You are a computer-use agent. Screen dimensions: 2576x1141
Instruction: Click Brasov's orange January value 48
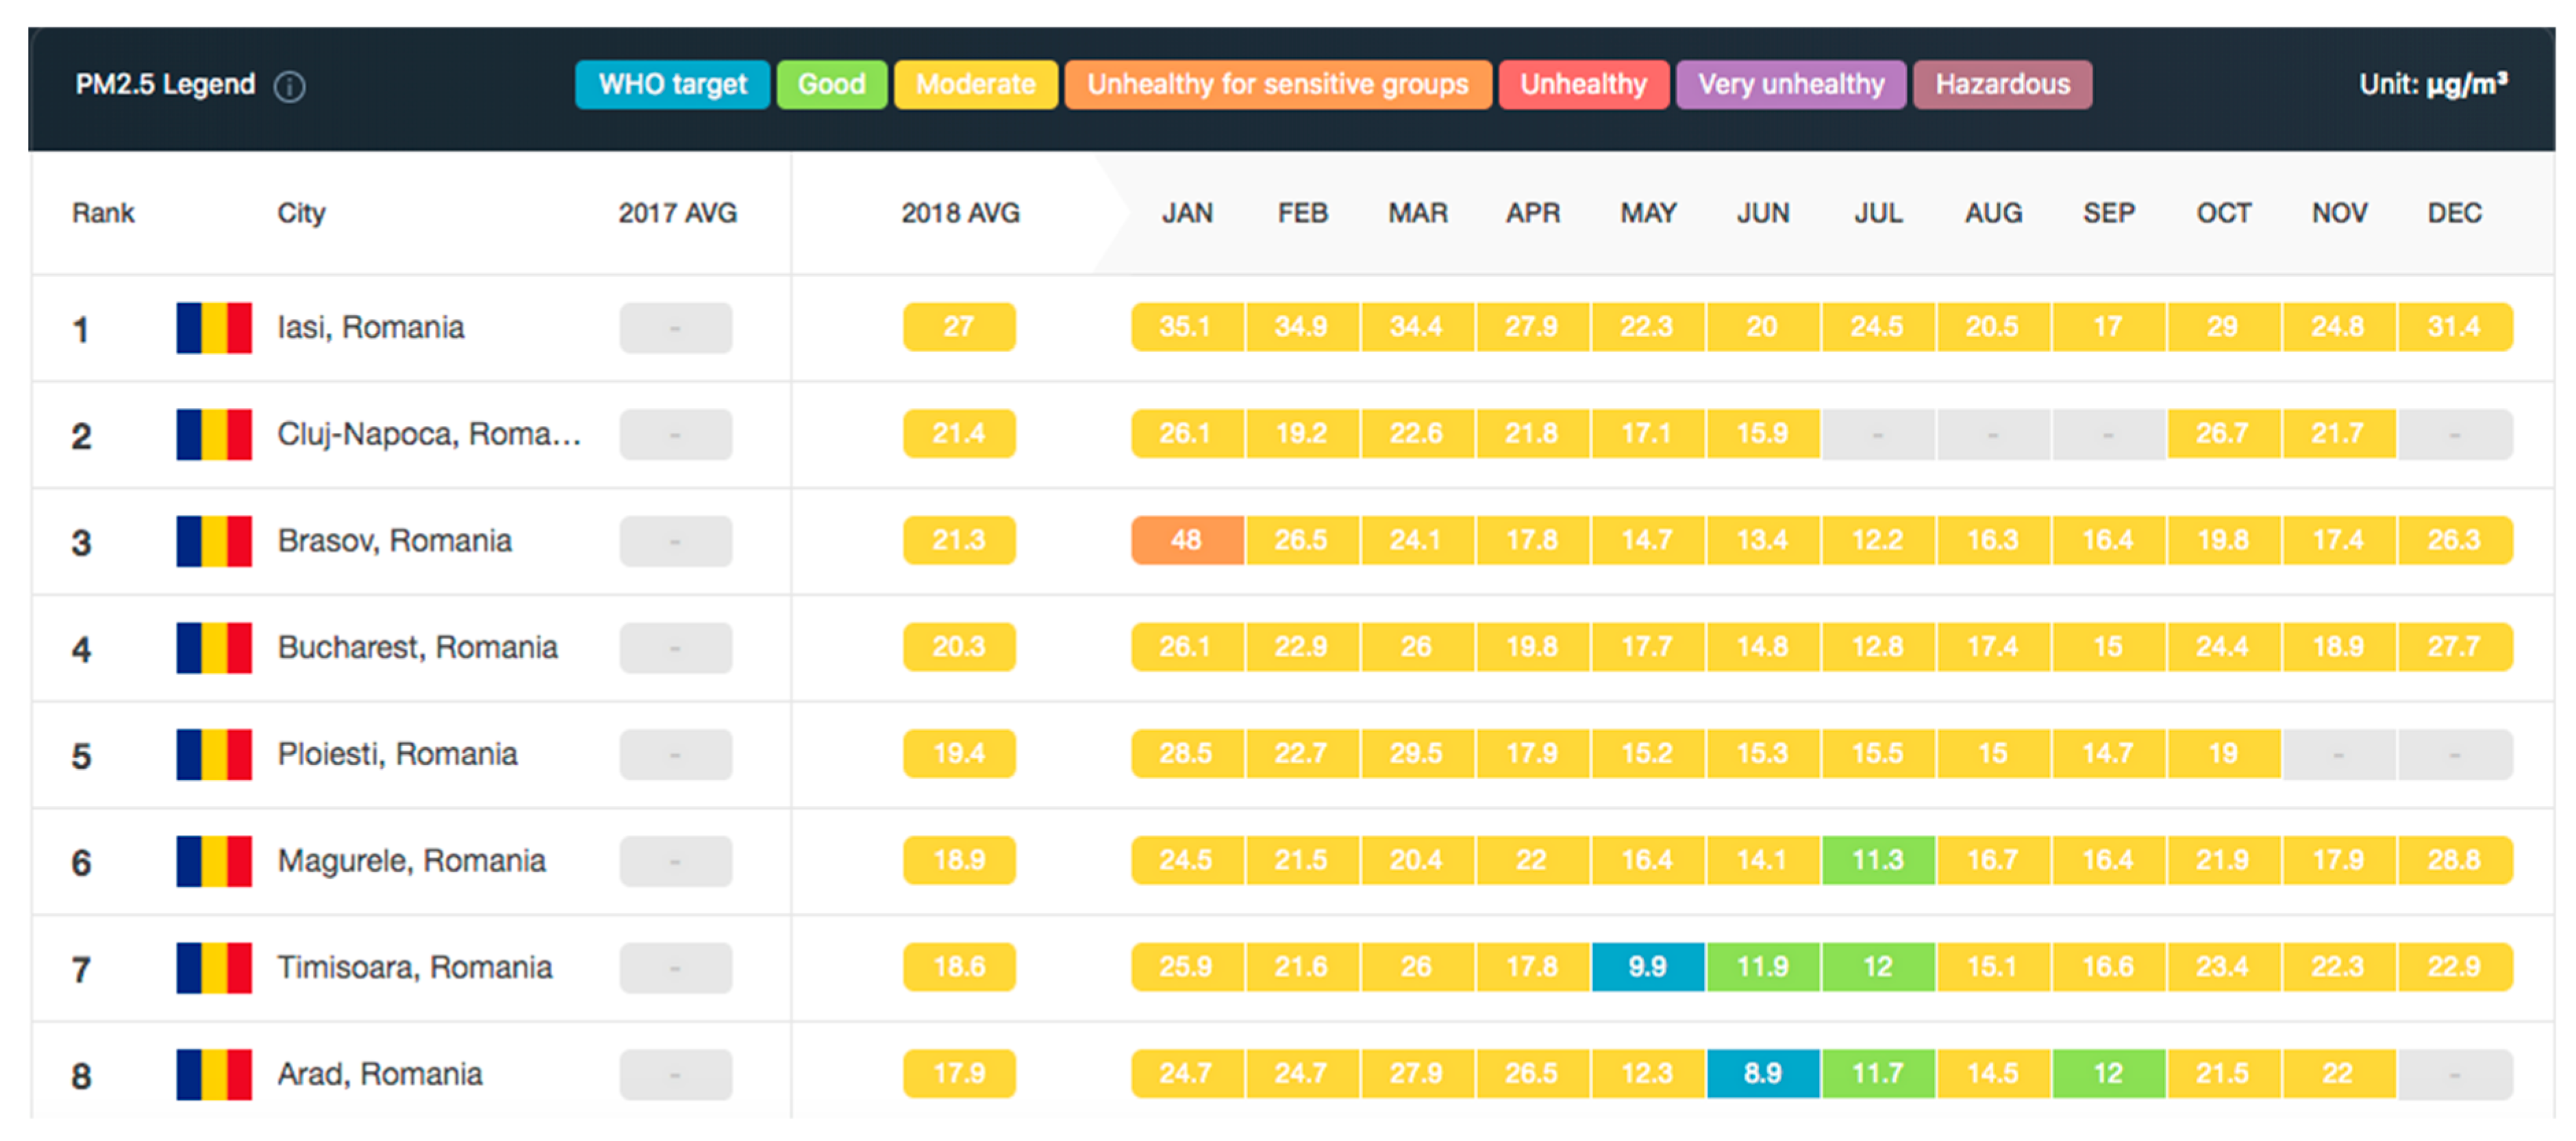coord(1187,541)
